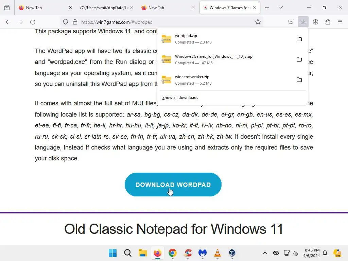The height and width of the screenshot is (261, 348).
Task: Open the notifications bell
Action: [325, 253]
